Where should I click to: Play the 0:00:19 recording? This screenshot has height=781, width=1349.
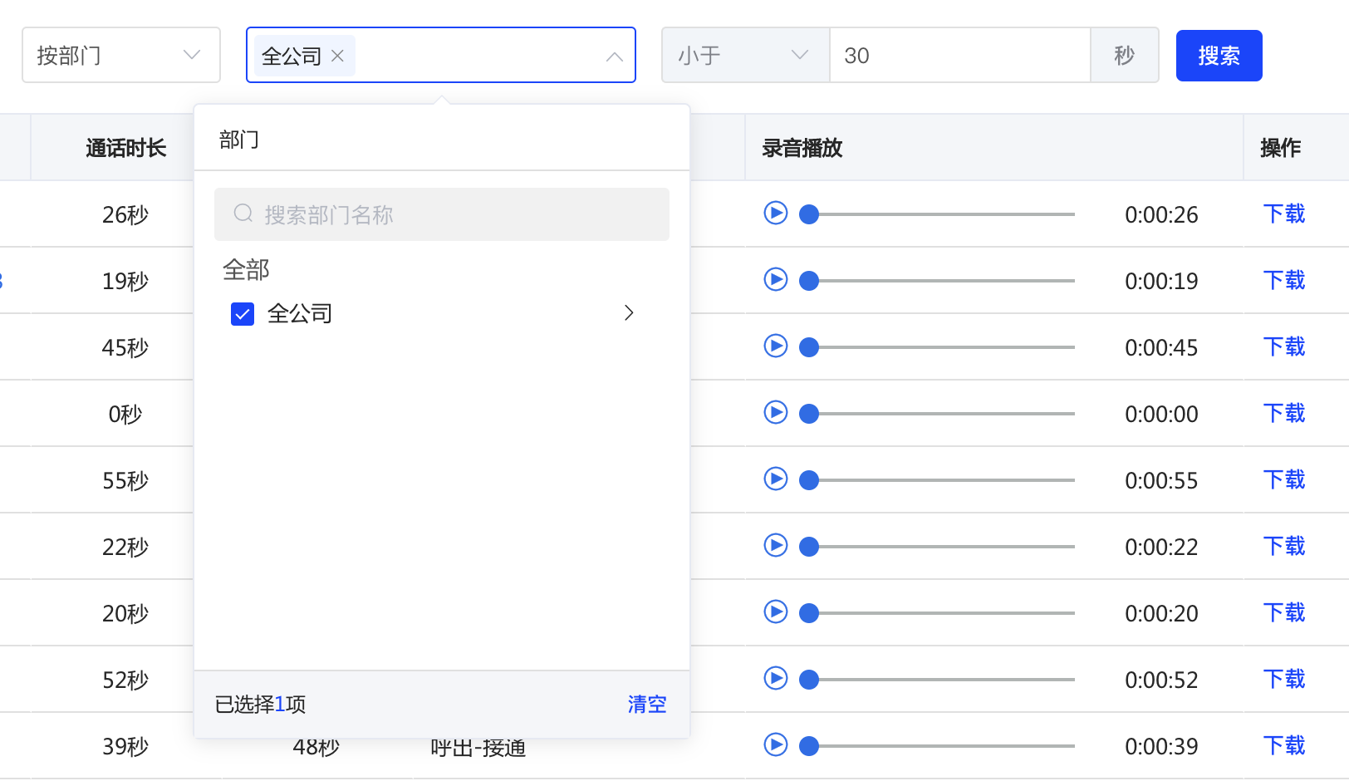775,280
